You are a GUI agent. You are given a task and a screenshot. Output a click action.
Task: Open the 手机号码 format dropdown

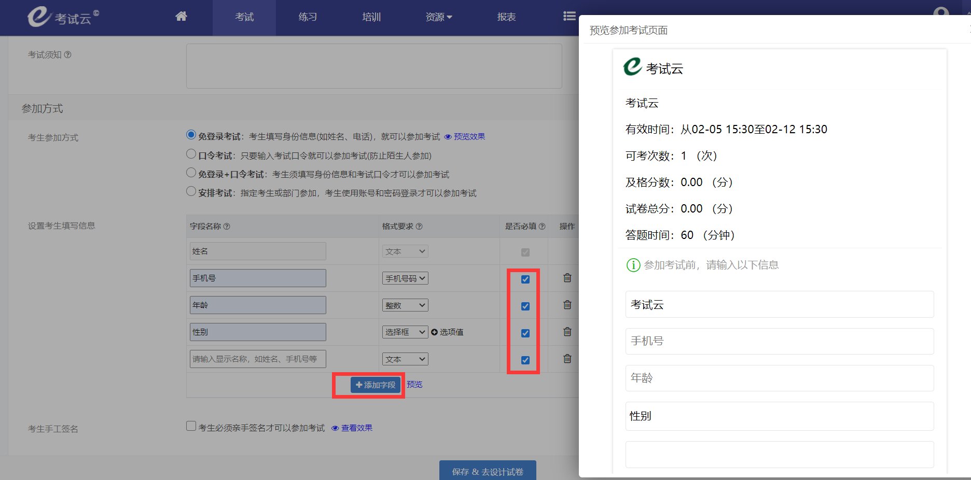click(x=405, y=278)
